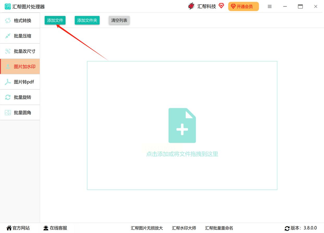Click the 批量改尺寸 resize icon

point(8,51)
